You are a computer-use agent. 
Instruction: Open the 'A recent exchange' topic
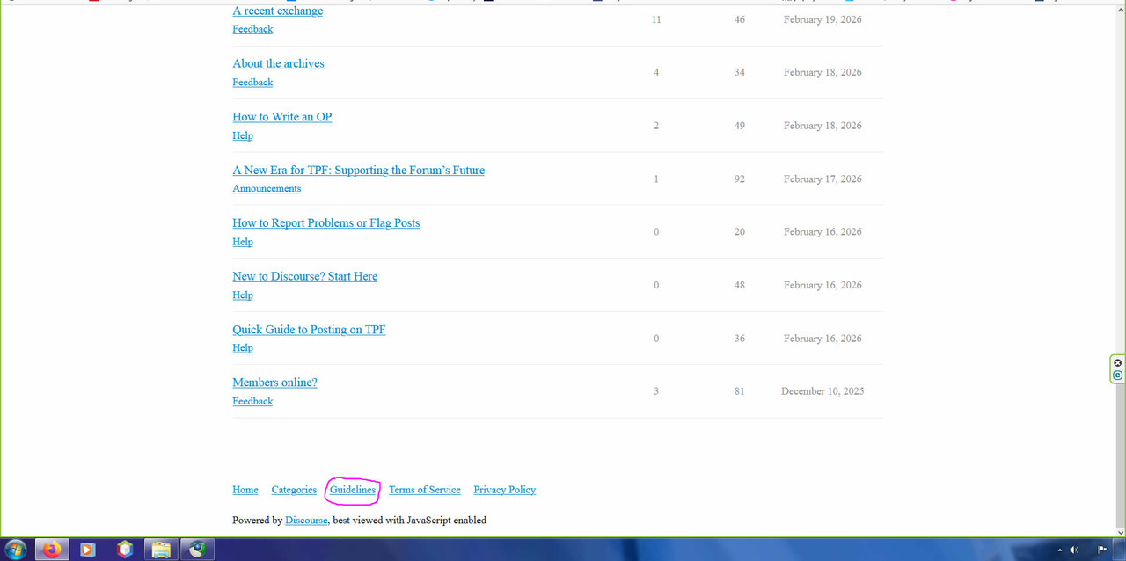(x=277, y=11)
